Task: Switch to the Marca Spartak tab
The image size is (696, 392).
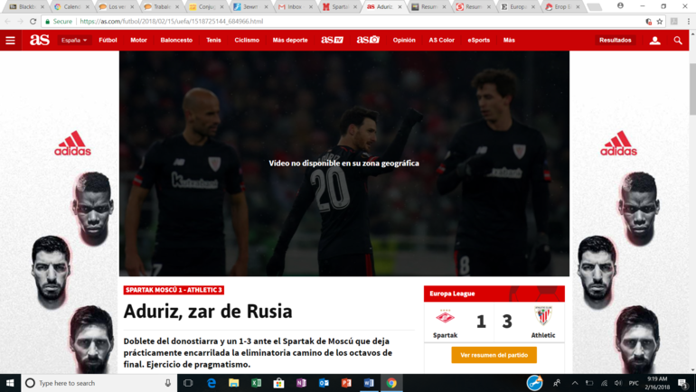Action: 341,6
